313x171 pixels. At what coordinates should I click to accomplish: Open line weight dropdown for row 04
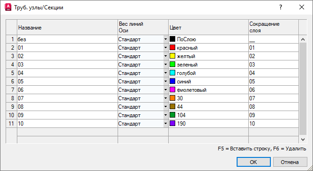[166, 73]
